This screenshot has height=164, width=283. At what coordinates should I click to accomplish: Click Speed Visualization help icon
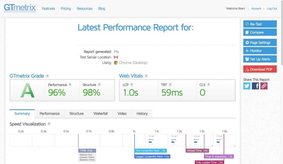[49, 124]
